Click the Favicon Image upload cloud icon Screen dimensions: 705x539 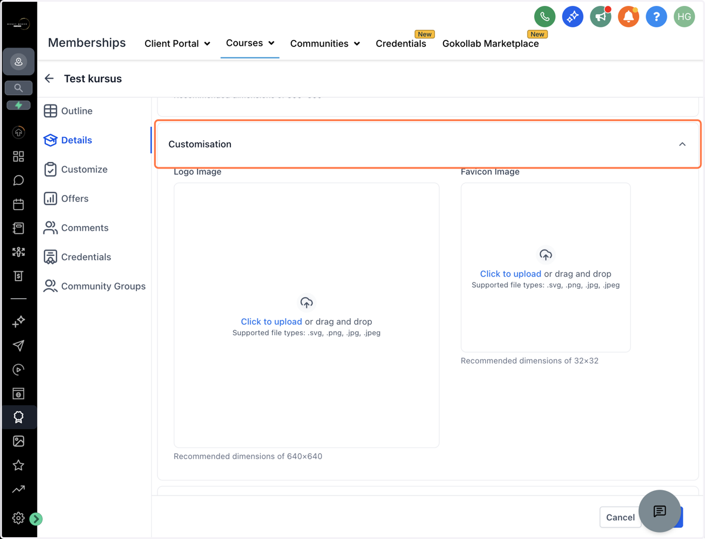[x=546, y=255]
